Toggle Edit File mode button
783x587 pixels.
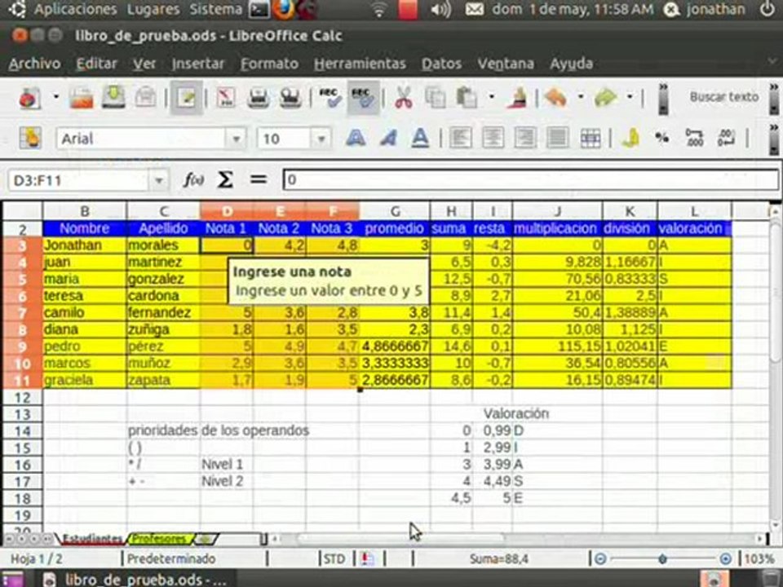tap(186, 97)
